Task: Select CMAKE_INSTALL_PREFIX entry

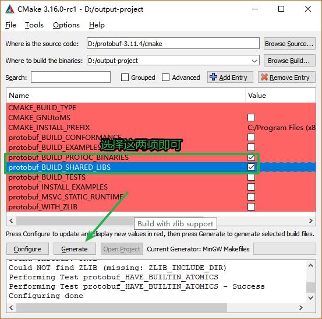Action: [x=49, y=128]
